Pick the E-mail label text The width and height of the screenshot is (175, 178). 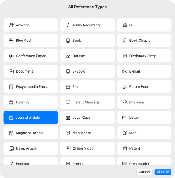[x=135, y=71]
